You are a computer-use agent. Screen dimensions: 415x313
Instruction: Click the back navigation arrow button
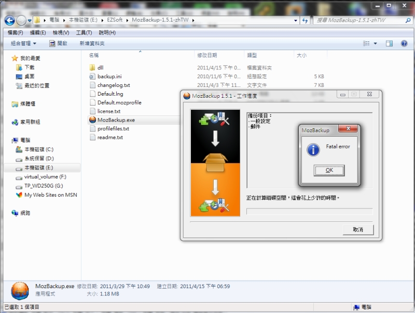coord(9,20)
